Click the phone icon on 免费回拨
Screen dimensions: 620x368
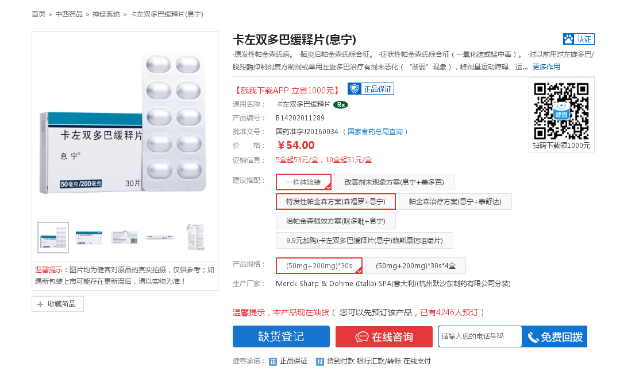tap(533, 337)
